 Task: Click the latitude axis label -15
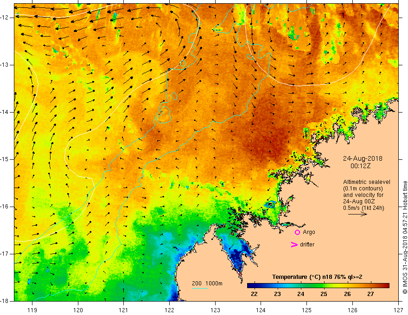(5, 159)
